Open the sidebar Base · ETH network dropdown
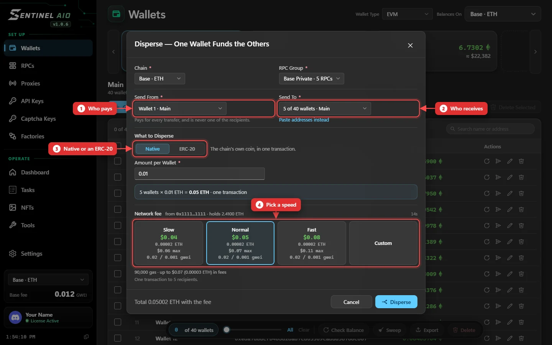Viewport: 552px width, 345px height. [x=48, y=280]
